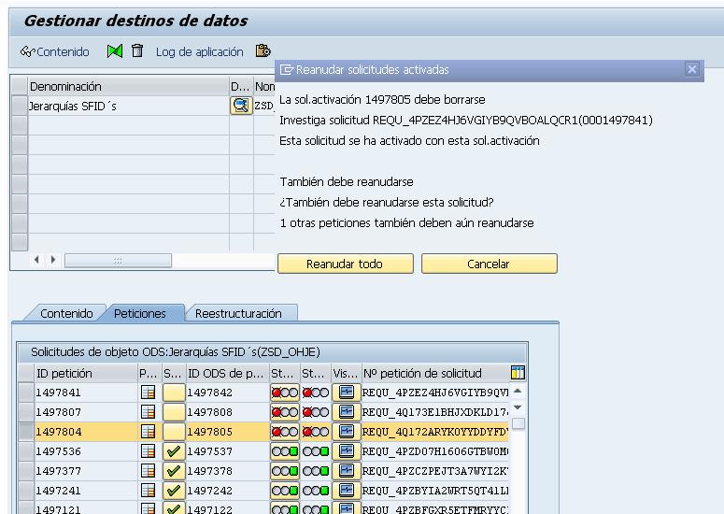Click the trash can delete icon
This screenshot has width=724, height=514.
click(x=137, y=51)
